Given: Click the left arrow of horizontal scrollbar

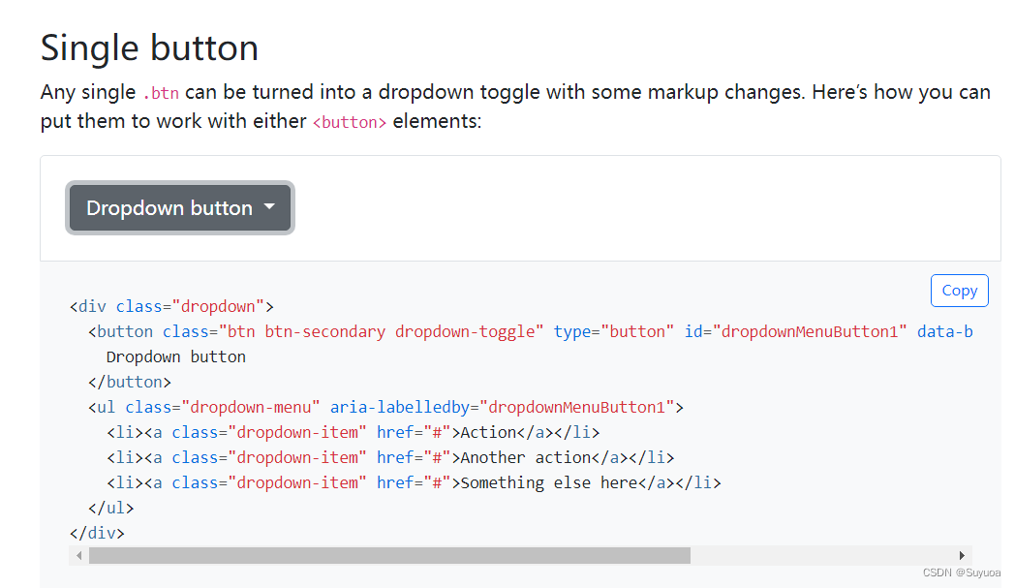Looking at the screenshot, I should 78,555.
